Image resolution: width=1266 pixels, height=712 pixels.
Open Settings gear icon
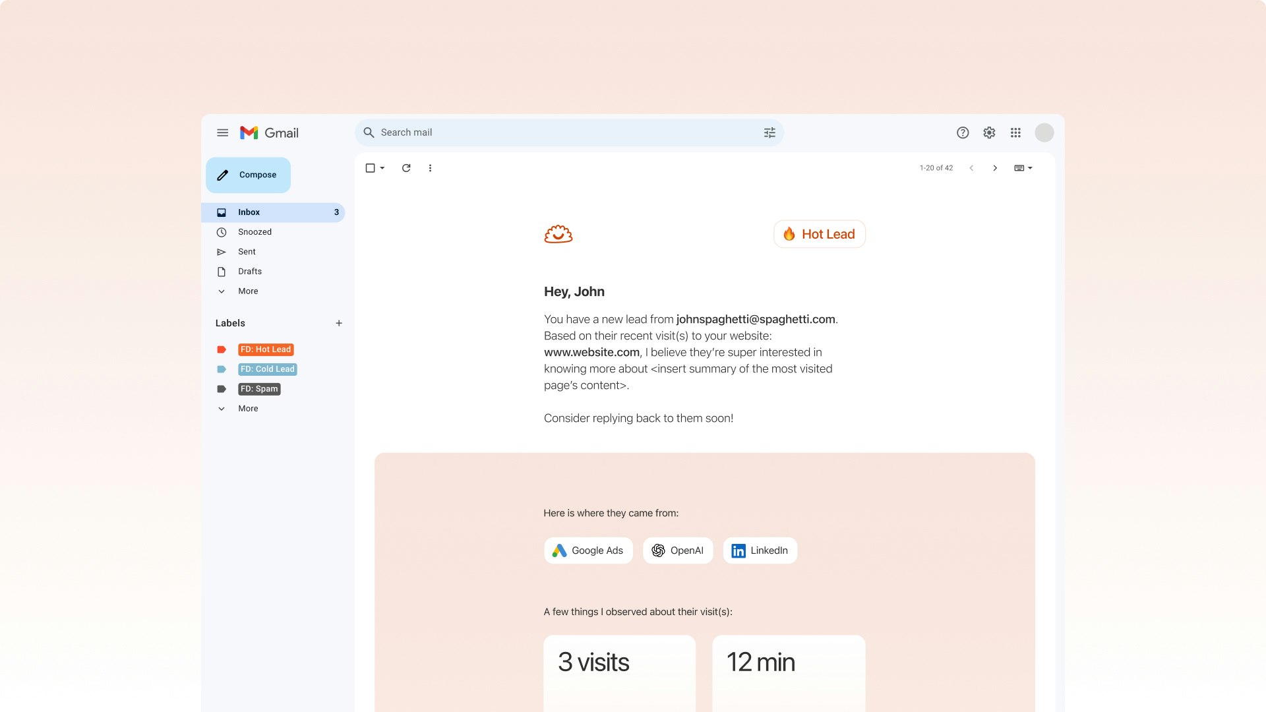989,133
